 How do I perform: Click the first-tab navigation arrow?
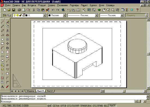point(12,91)
